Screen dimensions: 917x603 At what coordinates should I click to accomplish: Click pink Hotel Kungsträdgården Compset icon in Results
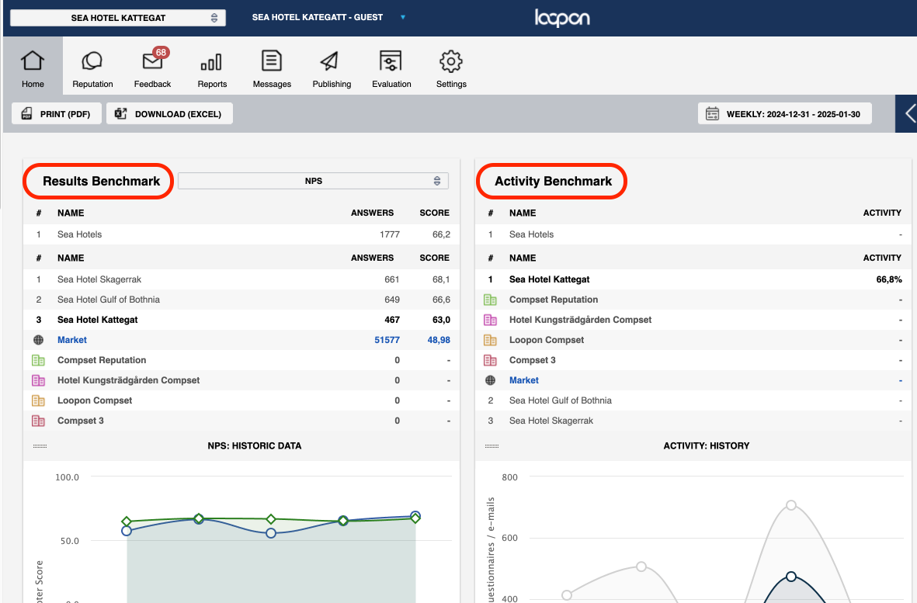coord(38,380)
